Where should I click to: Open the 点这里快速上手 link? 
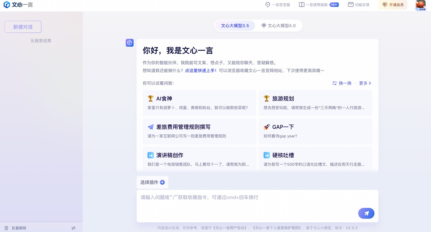click(x=200, y=70)
